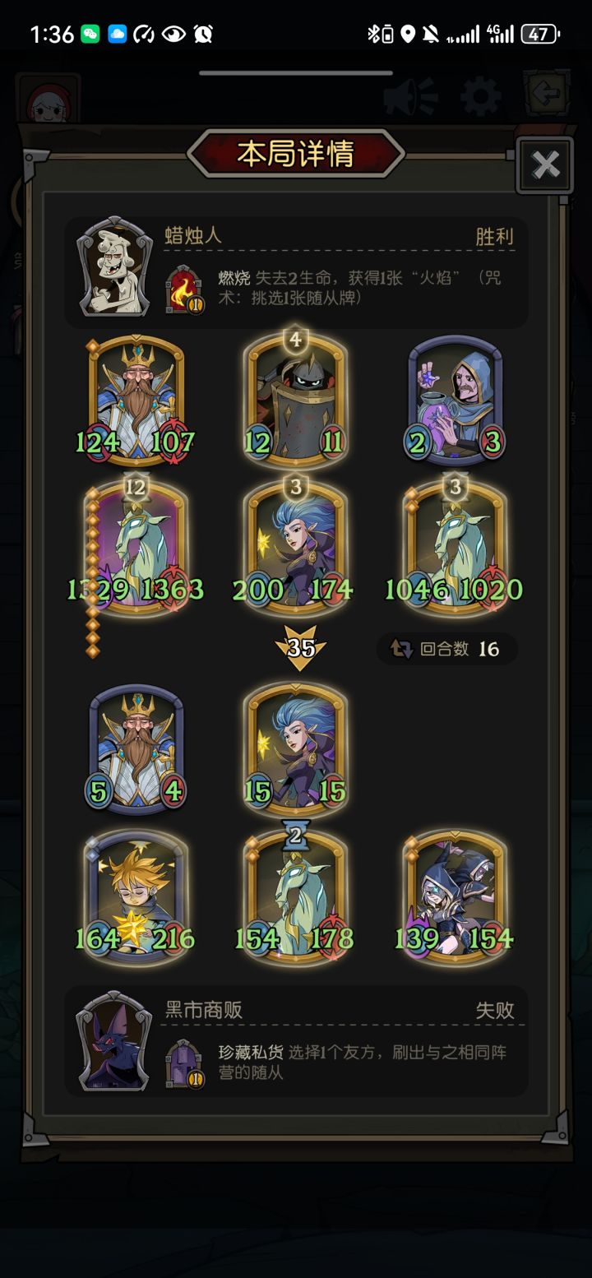Tap the megaphone announcement icon

pos(409,97)
